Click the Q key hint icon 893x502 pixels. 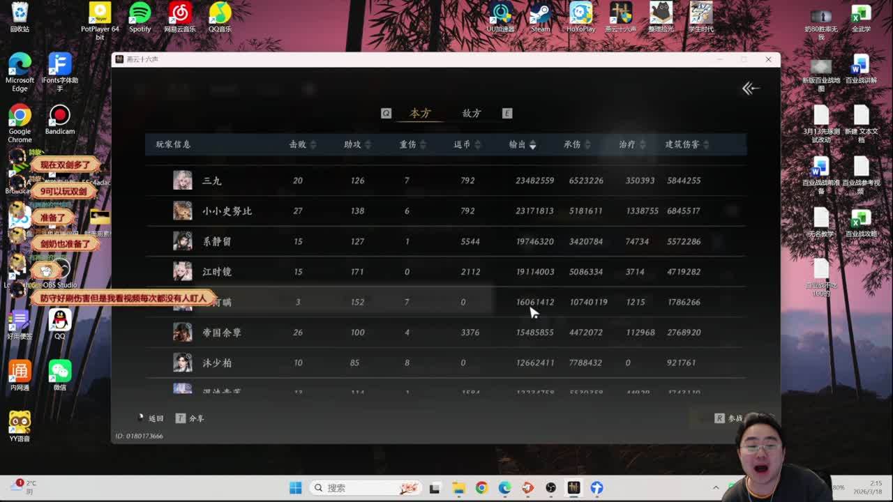pyautogui.click(x=386, y=113)
